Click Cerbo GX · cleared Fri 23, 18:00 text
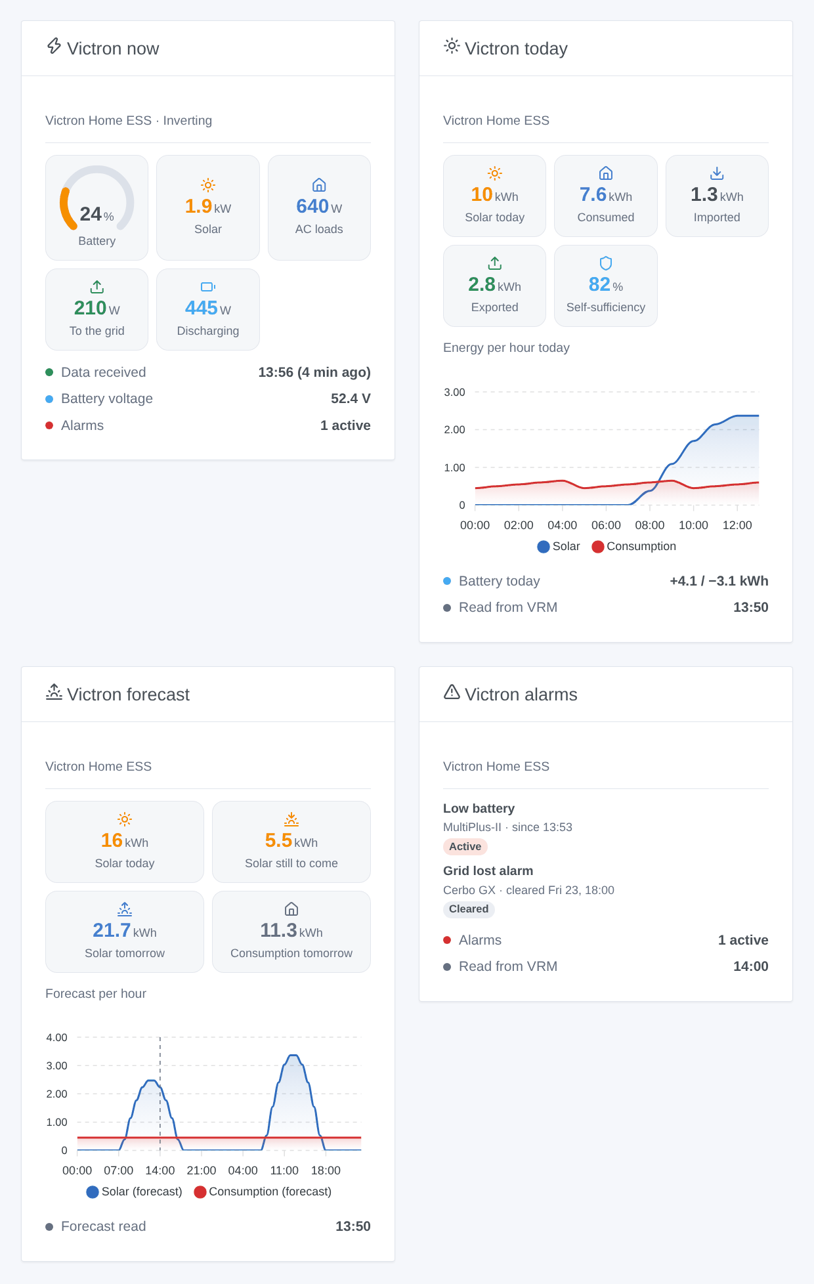Viewport: 814px width, 1284px height. pyautogui.click(x=528, y=890)
